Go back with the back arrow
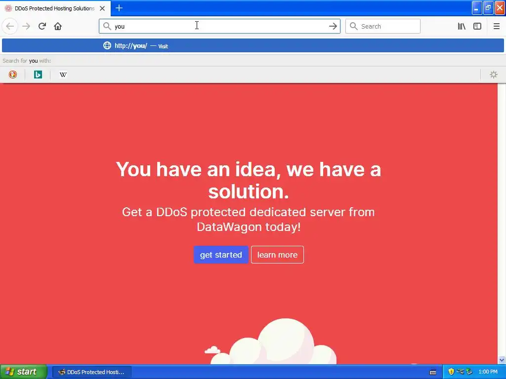 point(10,27)
